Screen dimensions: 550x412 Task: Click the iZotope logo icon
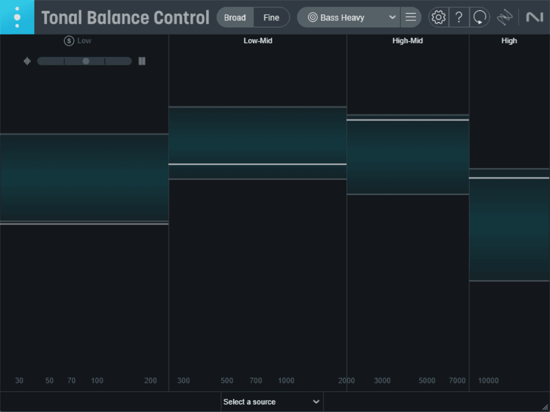[505, 18]
